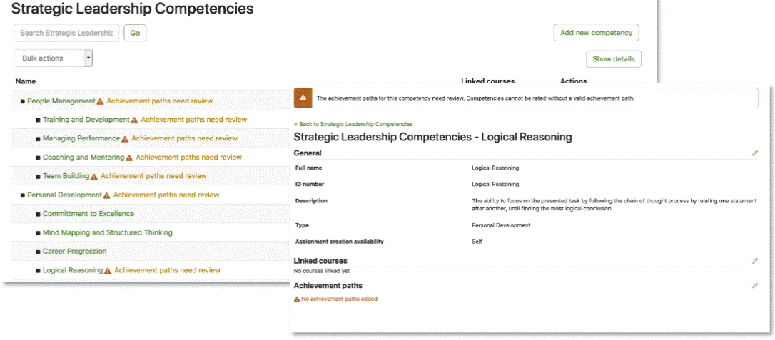Open the Bulk actions dropdown

[x=54, y=58]
